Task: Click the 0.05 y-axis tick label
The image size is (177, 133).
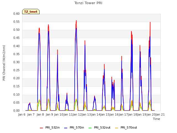Action: (x=17, y=103)
